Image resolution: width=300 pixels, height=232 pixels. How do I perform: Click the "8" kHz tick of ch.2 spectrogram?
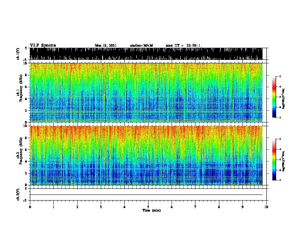27,138
